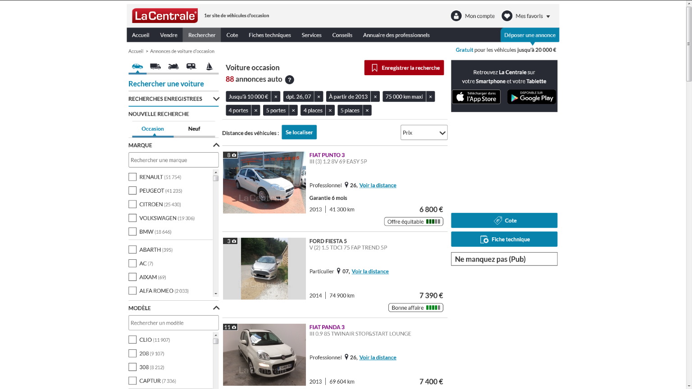Click the Mes favoris heart icon
Screen dimensions: 692x389
pyautogui.click(x=507, y=16)
